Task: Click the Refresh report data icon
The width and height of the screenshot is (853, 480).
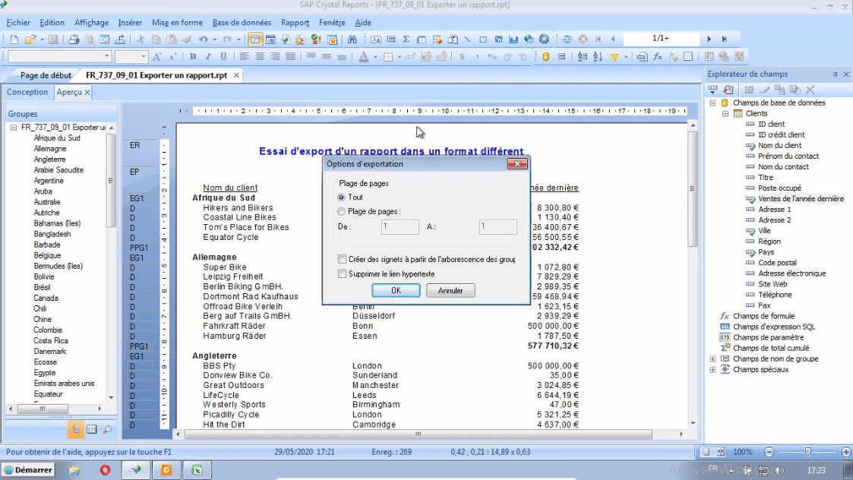Action: [567, 39]
